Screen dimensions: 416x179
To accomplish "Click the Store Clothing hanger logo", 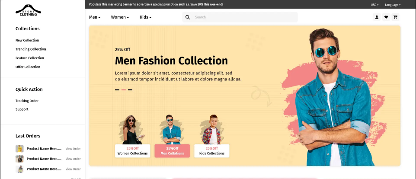I will coord(29,10).
